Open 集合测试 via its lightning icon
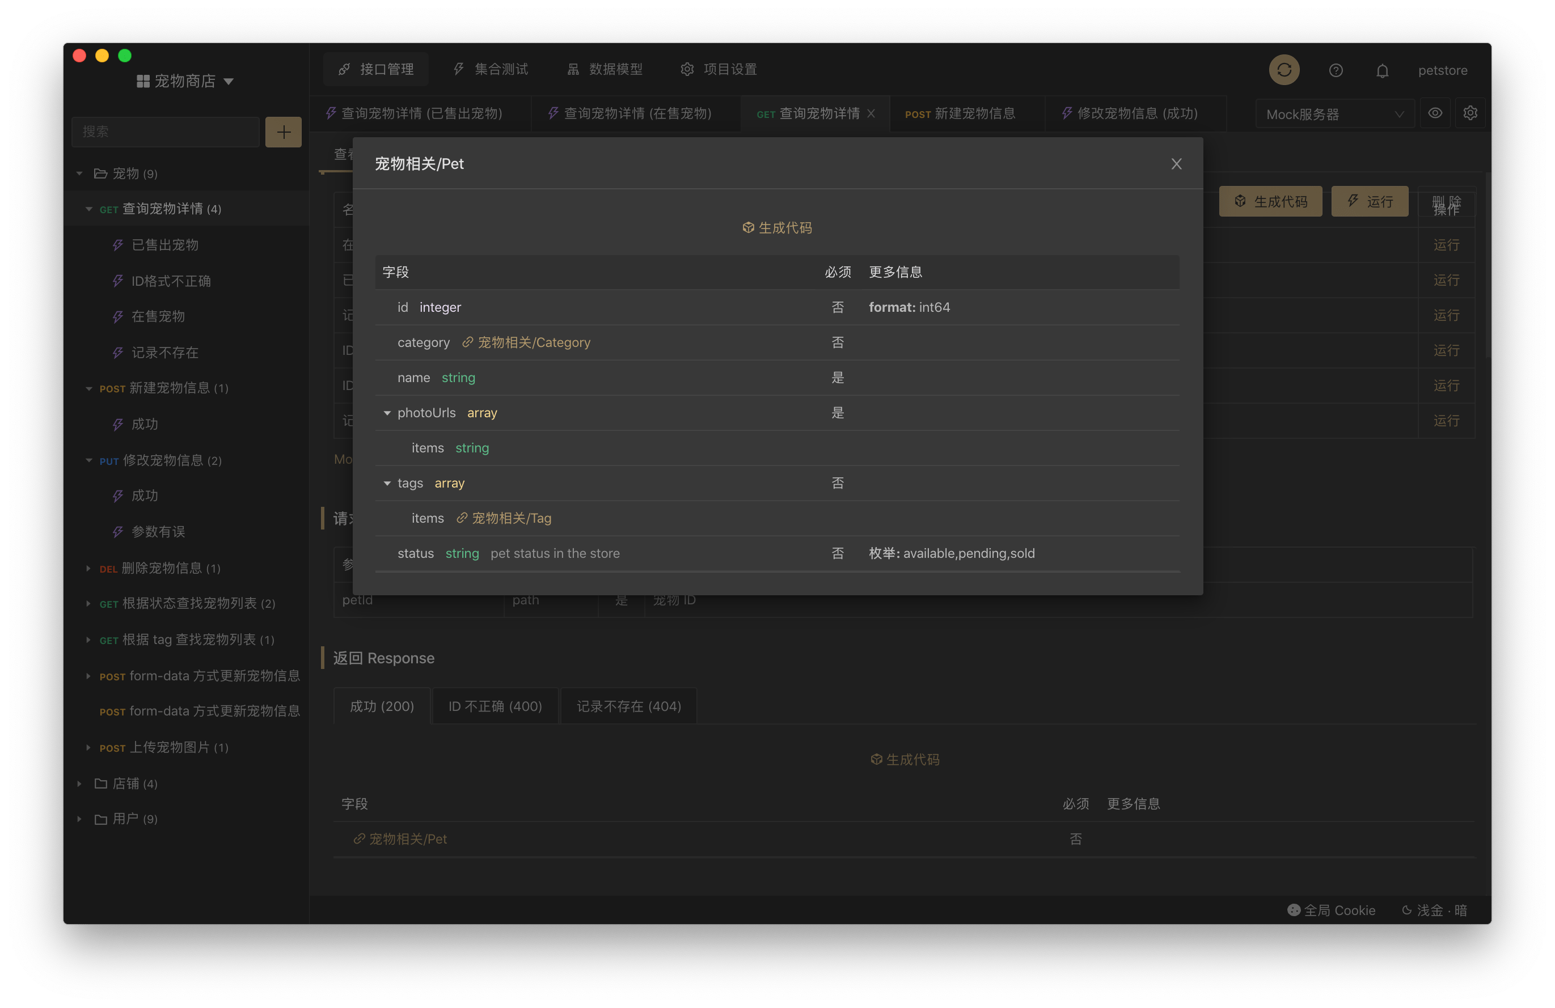 [x=458, y=69]
